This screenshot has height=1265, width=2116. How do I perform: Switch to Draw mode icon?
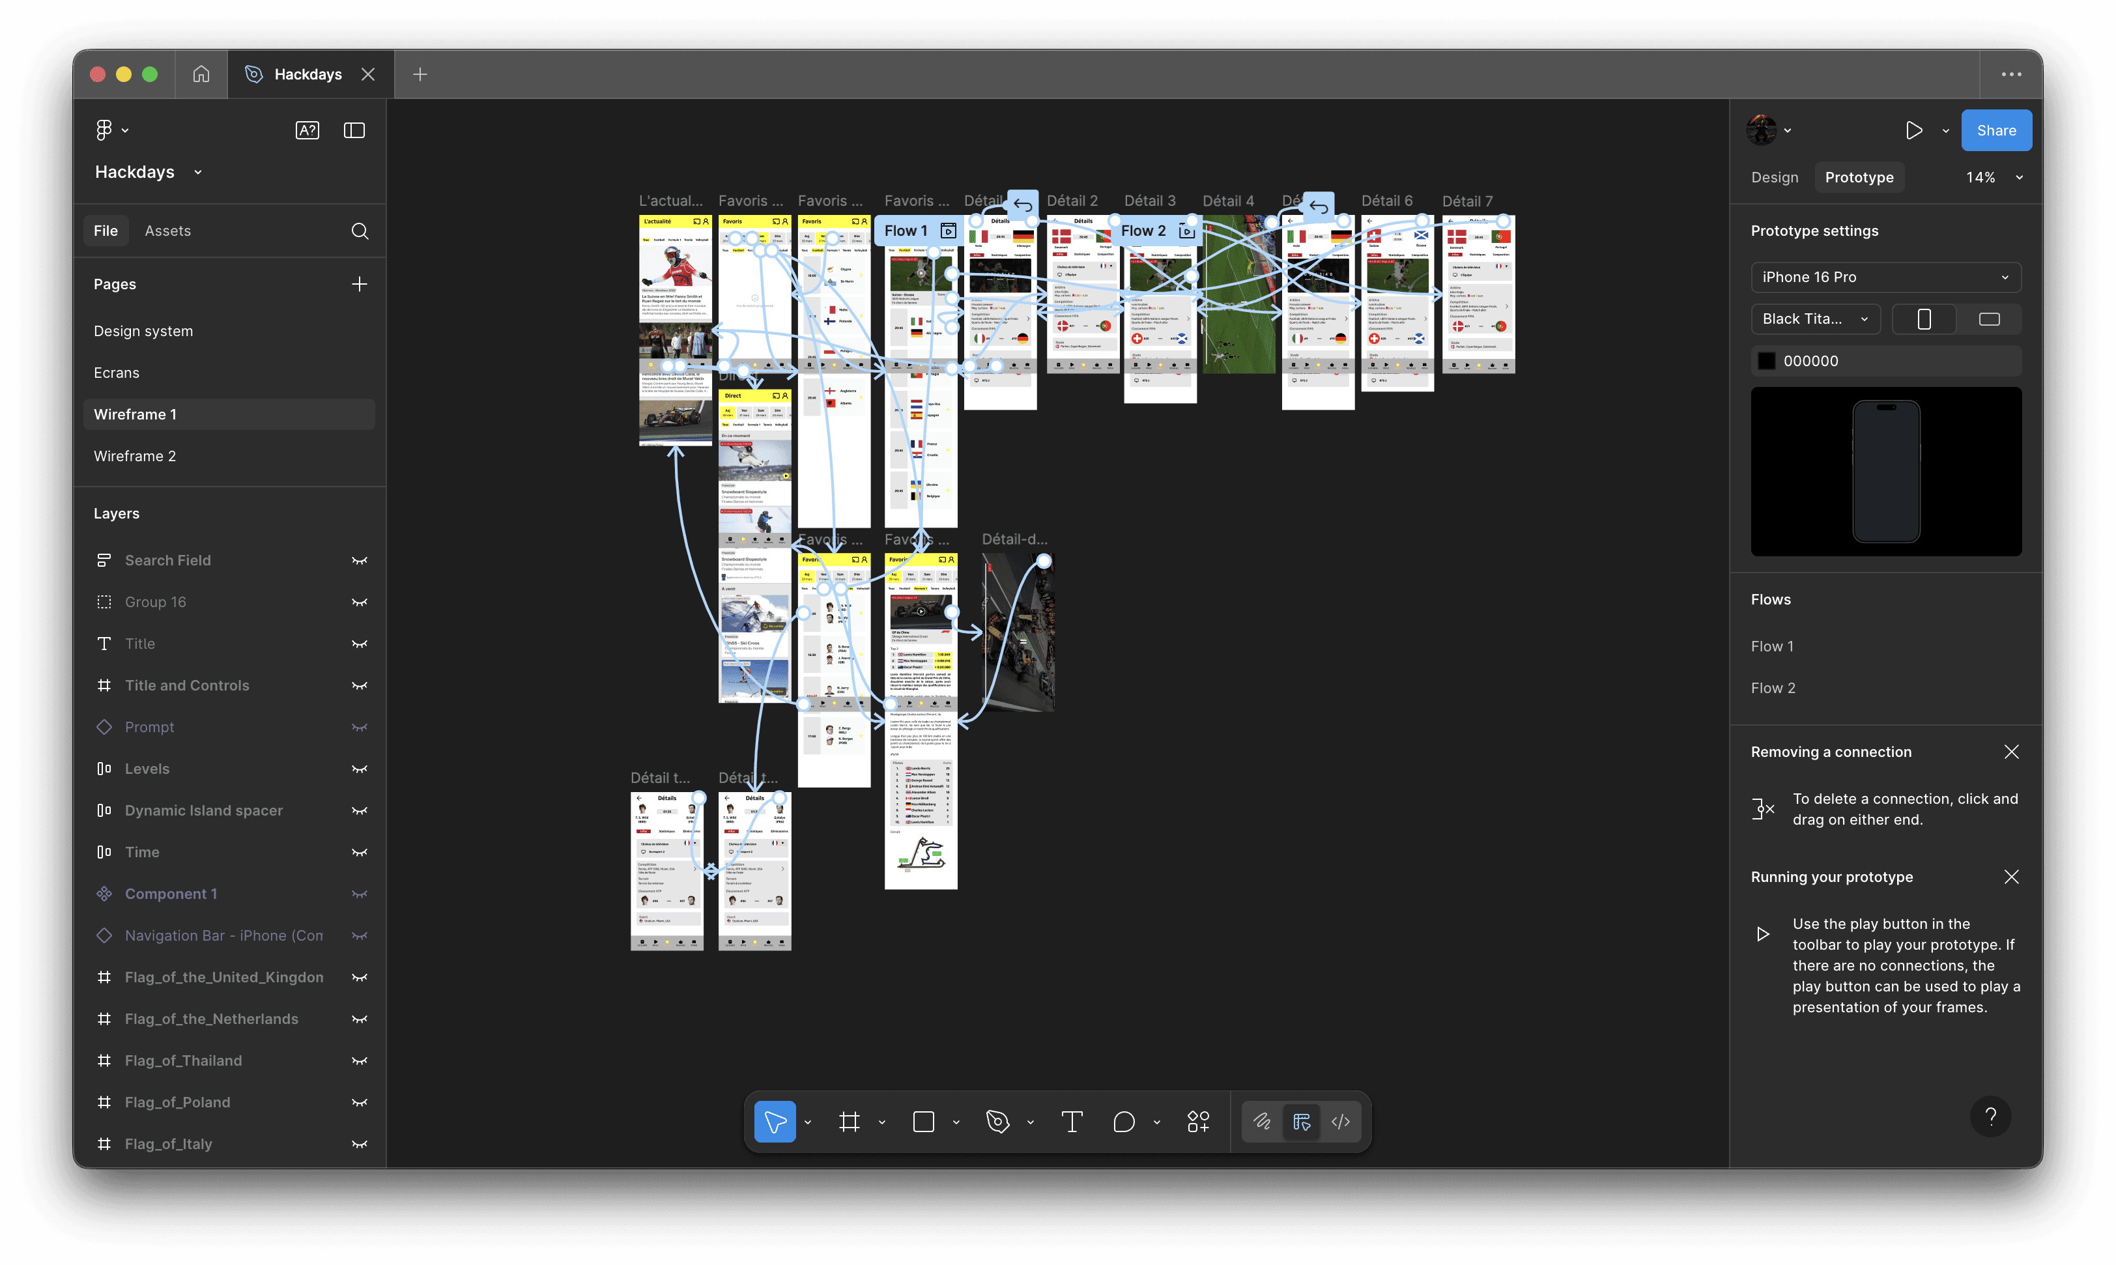coord(1262,1122)
